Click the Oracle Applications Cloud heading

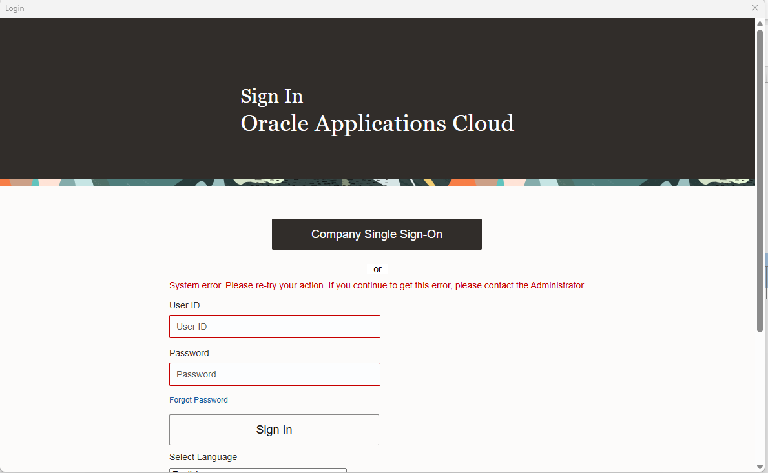tap(377, 123)
